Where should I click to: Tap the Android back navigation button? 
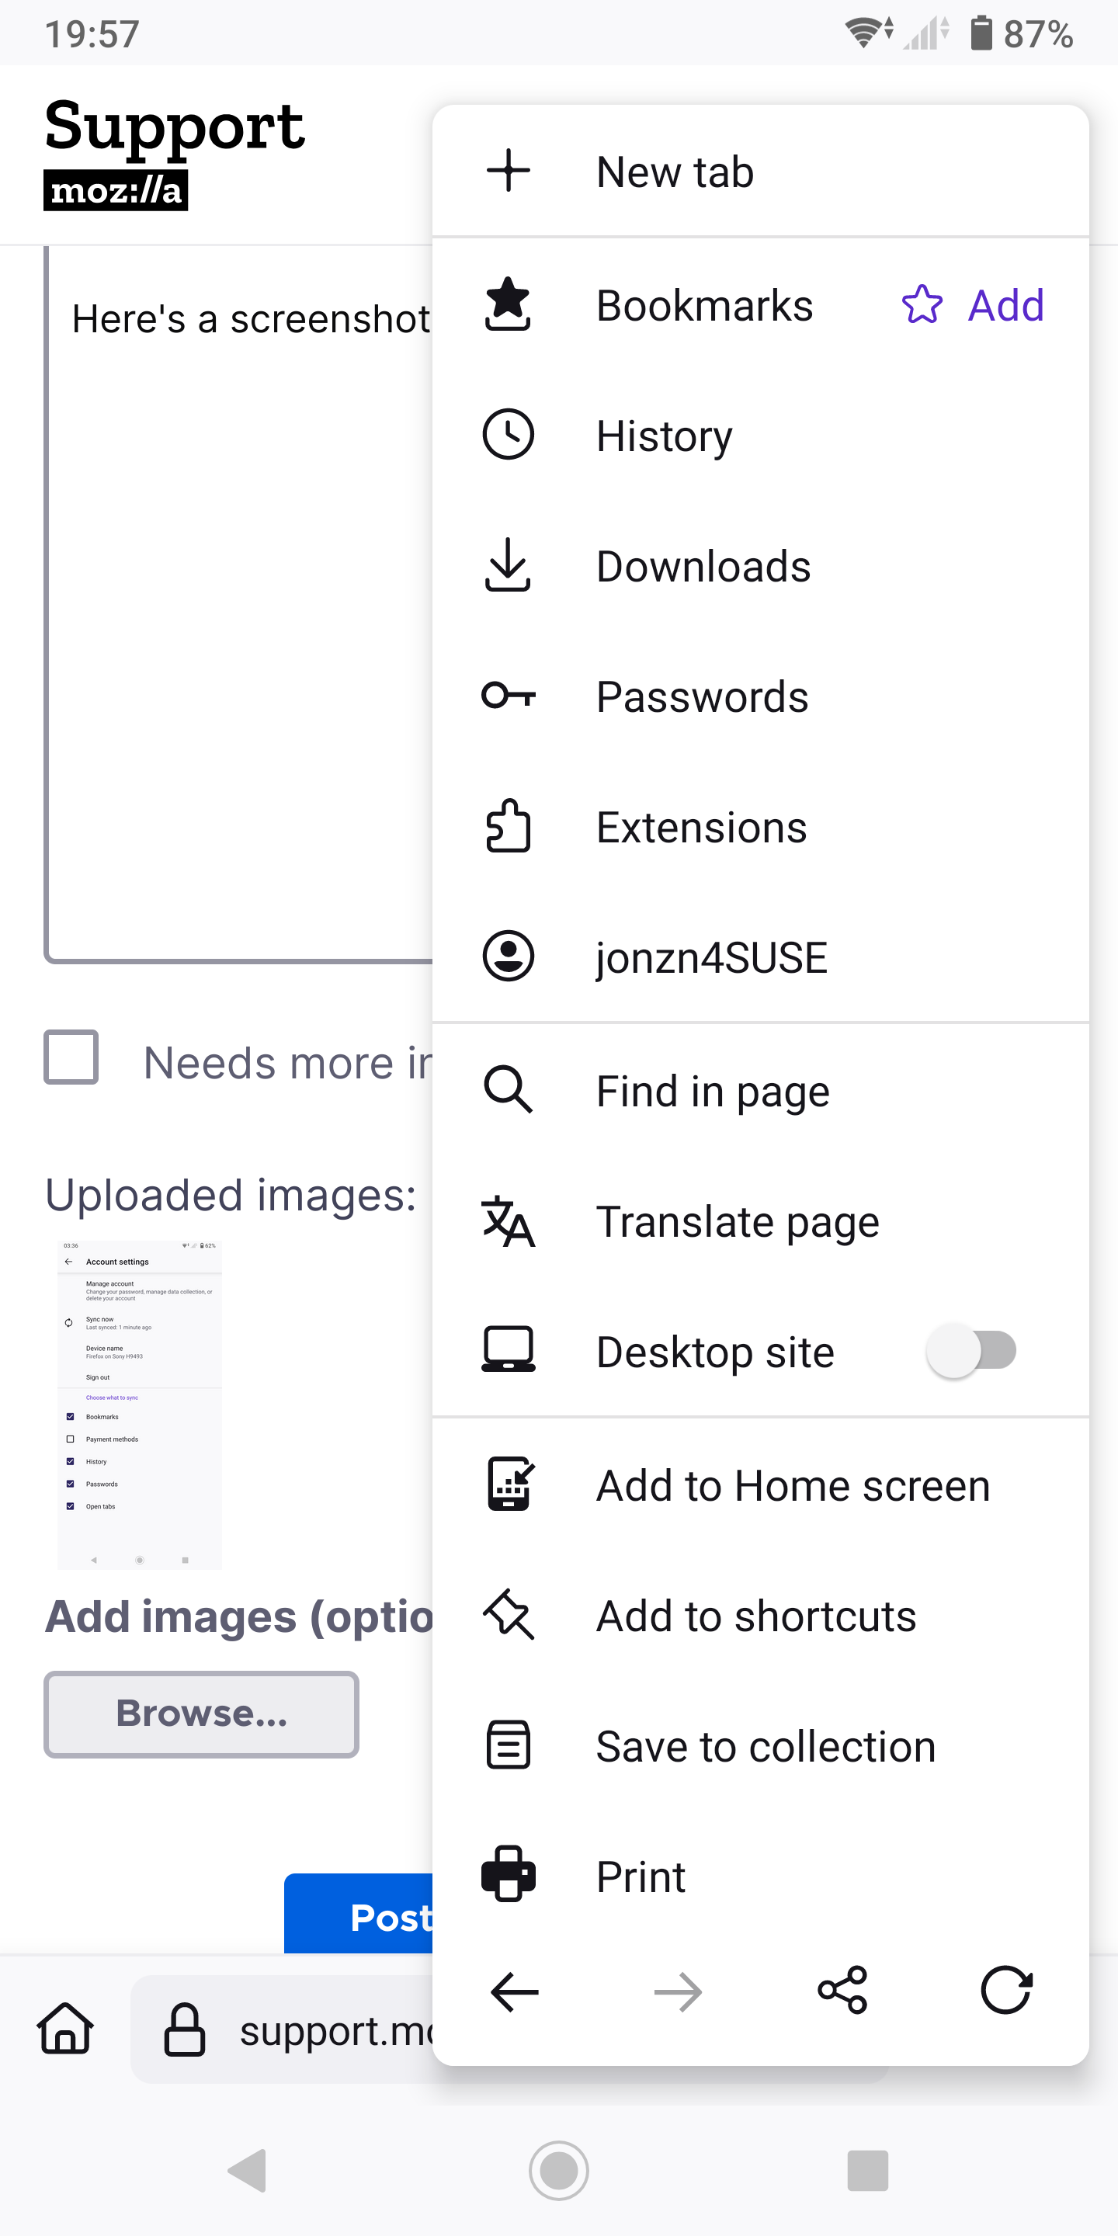pos(248,2170)
